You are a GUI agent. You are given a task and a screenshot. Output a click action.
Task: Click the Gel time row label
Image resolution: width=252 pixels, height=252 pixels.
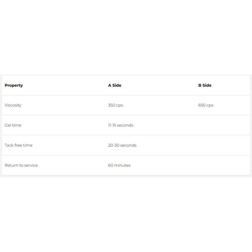[x=13, y=125]
